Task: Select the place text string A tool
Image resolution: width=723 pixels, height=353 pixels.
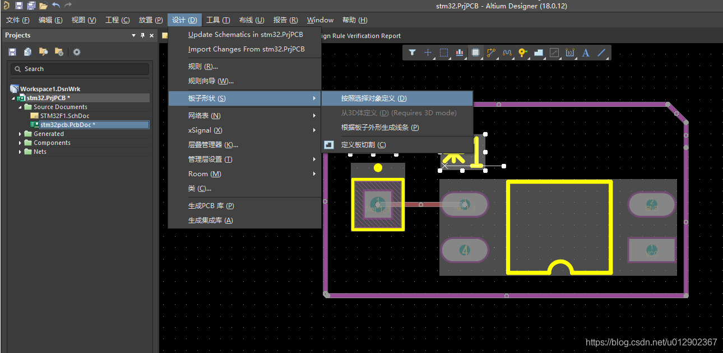Action: pyautogui.click(x=586, y=53)
